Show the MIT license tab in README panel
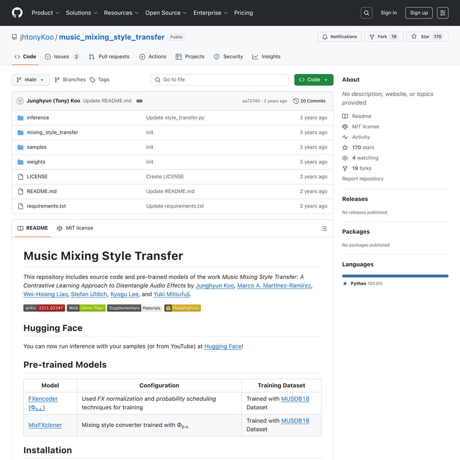The width and height of the screenshot is (460, 460). tap(75, 228)
